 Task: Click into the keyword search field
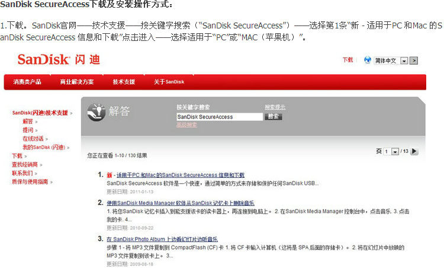click(219, 117)
